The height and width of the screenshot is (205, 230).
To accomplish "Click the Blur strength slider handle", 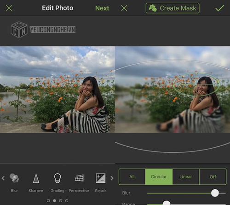I will pos(215,193).
